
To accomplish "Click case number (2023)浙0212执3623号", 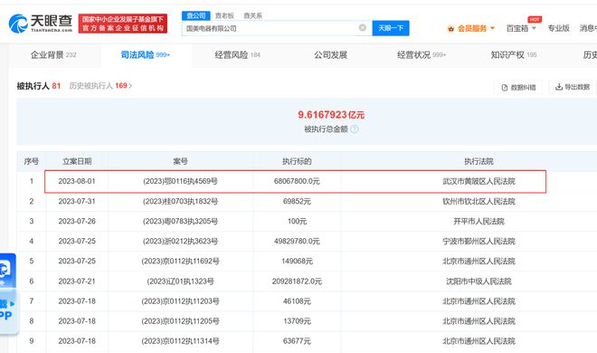I will coord(180,241).
